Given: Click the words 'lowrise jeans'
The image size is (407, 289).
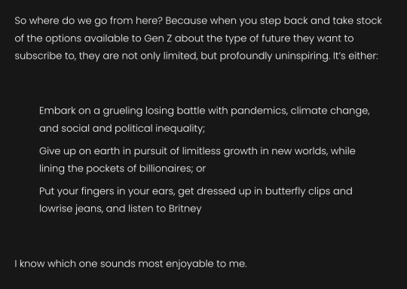Looking at the screenshot, I should coord(71,209).
